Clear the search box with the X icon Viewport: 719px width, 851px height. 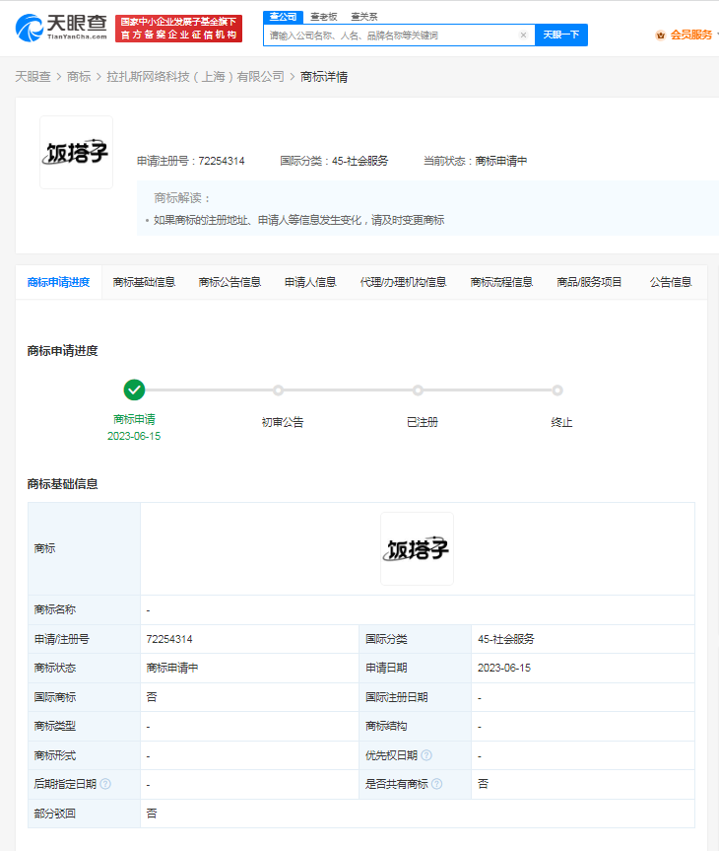pos(523,35)
